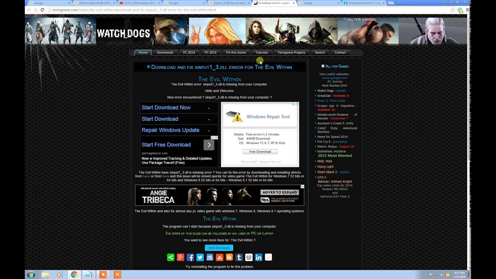
Task: Open the Home navigation tab
Action: point(143,52)
